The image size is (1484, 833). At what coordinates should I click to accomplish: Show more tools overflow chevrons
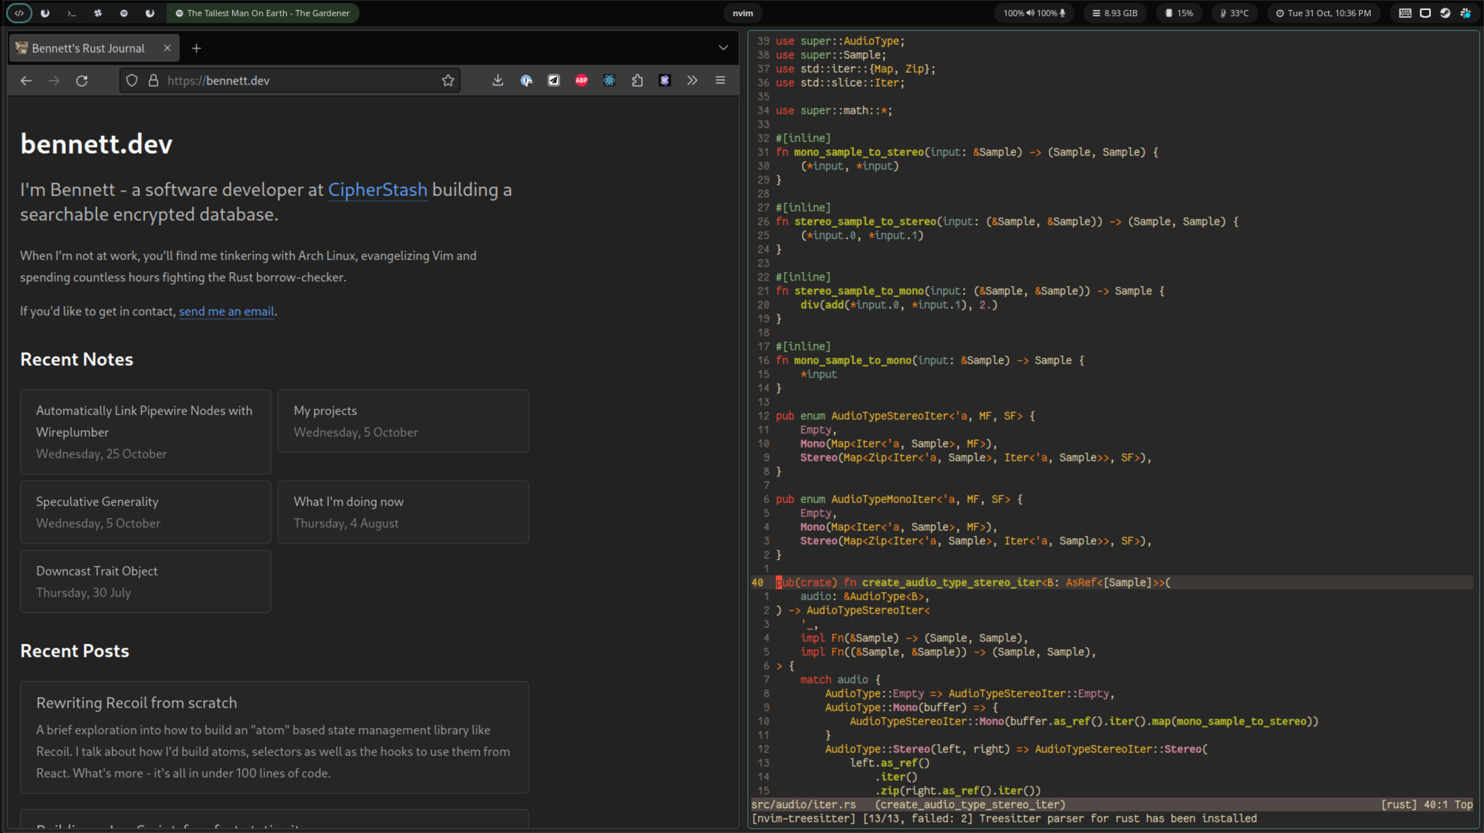click(x=692, y=81)
